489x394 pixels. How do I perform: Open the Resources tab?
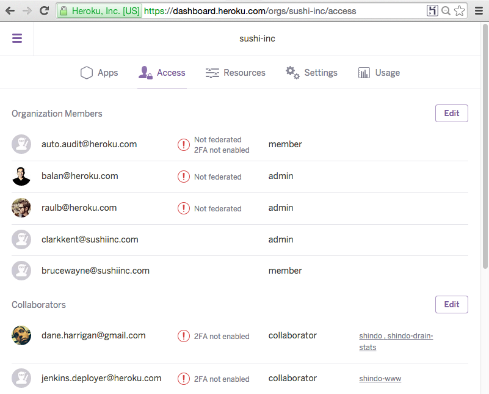(235, 73)
